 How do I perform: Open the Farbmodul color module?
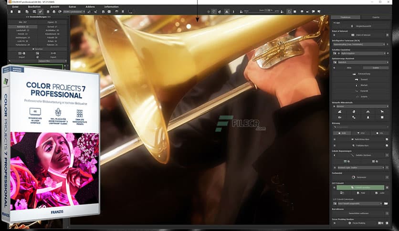(359, 178)
